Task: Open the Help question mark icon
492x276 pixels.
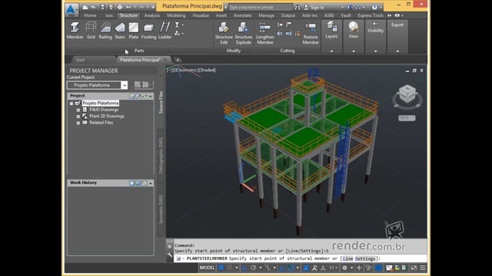Action: 374,7
